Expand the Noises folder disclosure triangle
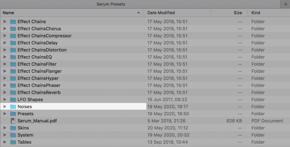 tap(5, 107)
